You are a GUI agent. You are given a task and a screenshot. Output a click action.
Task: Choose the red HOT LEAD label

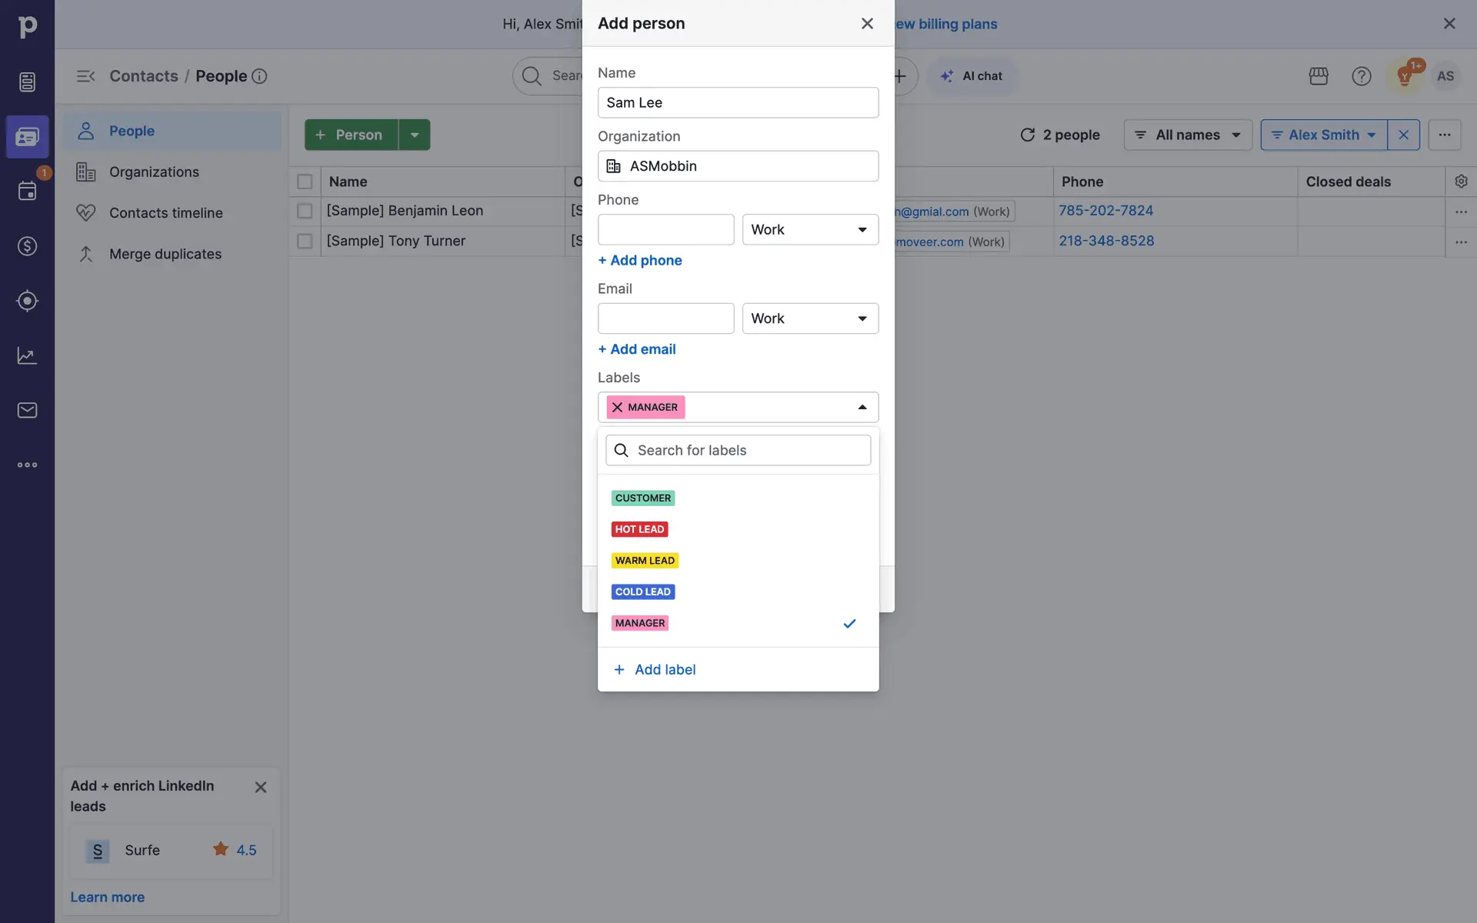tap(639, 529)
